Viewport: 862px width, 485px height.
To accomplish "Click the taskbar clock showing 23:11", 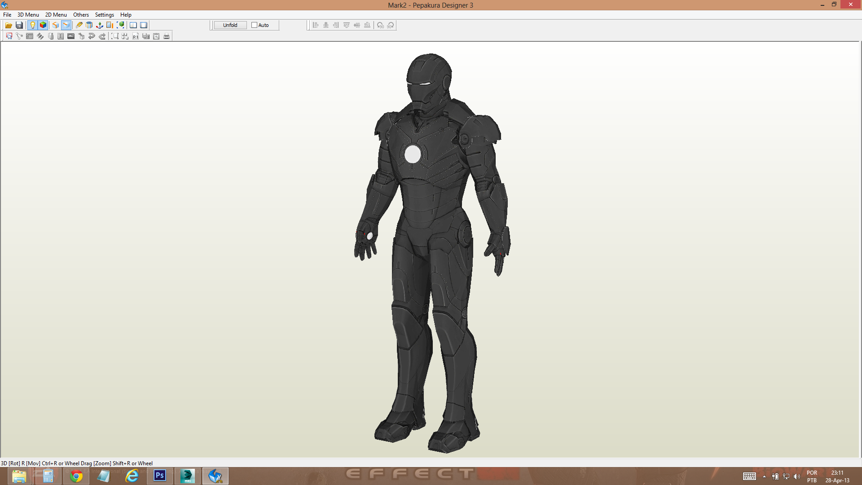I will [x=837, y=476].
